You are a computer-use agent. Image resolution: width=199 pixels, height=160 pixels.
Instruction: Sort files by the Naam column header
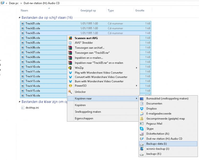click(24, 10)
